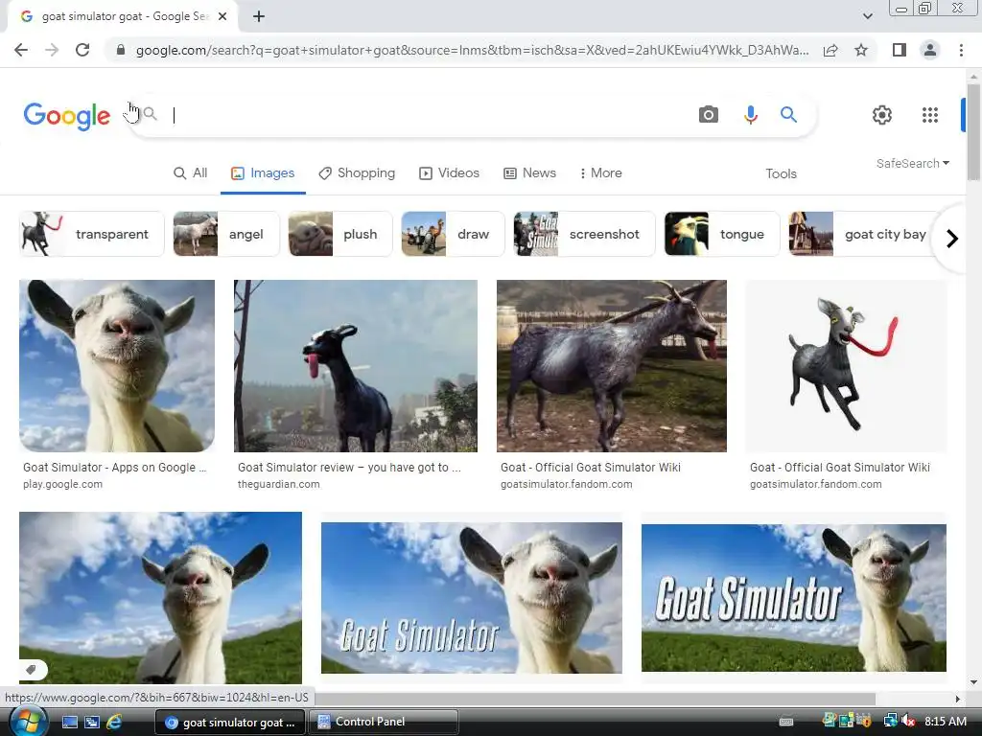Click the padlock site info icon
The height and width of the screenshot is (736, 982).
click(x=121, y=50)
